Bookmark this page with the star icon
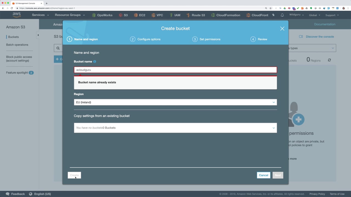The image size is (351, 197). point(270,8)
